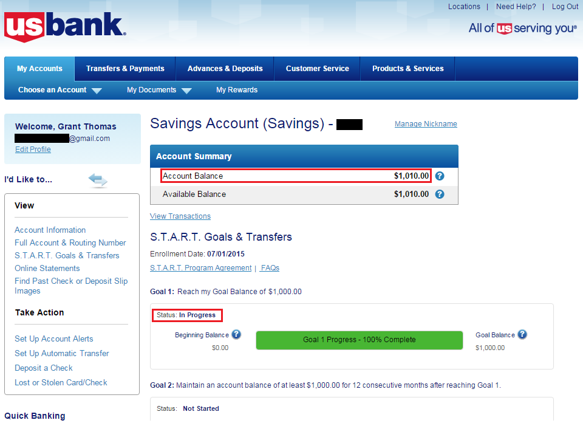Click the I'd Like to collapse arrows icon
The width and height of the screenshot is (583, 423).
coord(98,180)
